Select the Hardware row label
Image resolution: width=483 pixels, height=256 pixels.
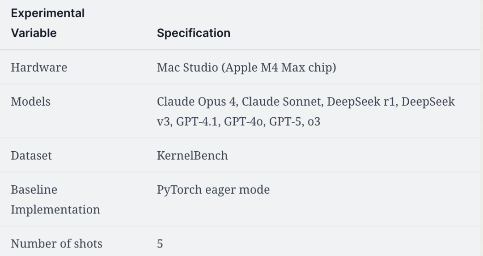point(39,68)
